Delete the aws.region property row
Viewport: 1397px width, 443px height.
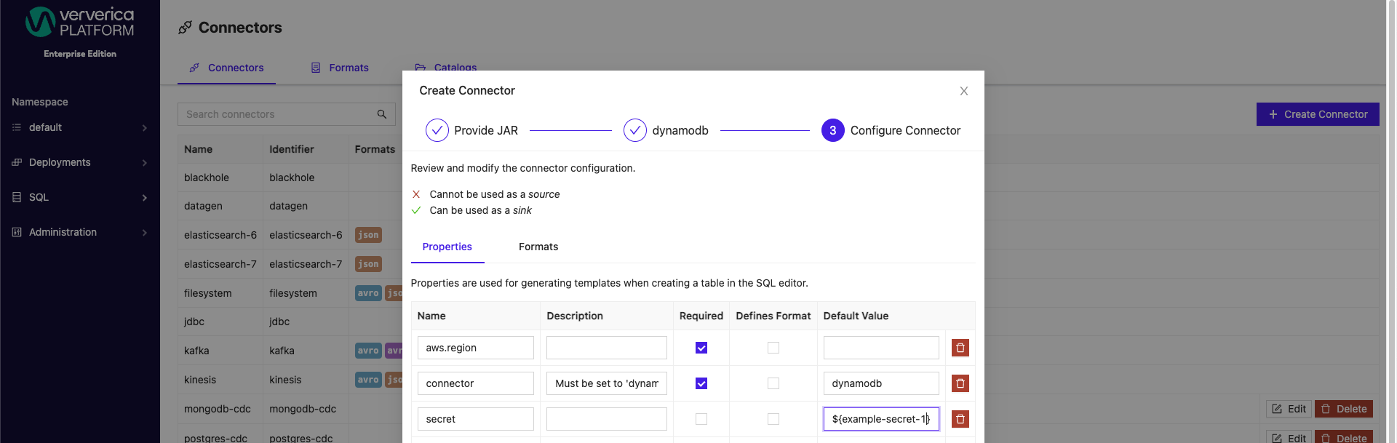pyautogui.click(x=960, y=348)
